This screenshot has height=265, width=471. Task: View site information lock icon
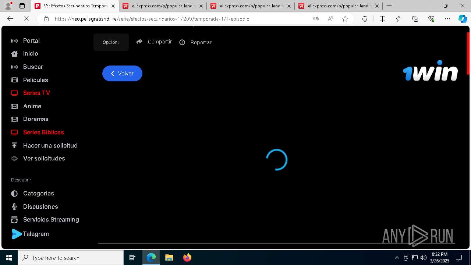46,19
